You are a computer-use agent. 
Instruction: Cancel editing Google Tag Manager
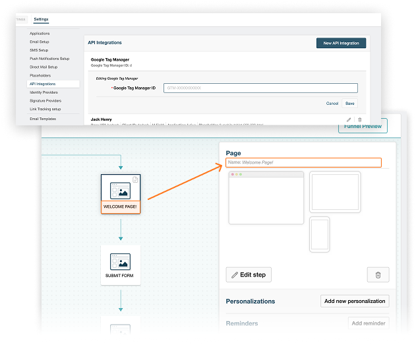(332, 104)
